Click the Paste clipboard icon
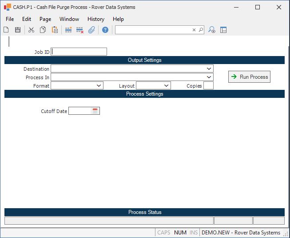 click(x=55, y=30)
